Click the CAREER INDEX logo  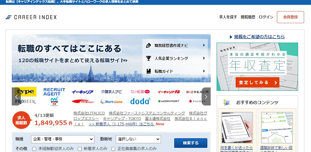point(31,17)
